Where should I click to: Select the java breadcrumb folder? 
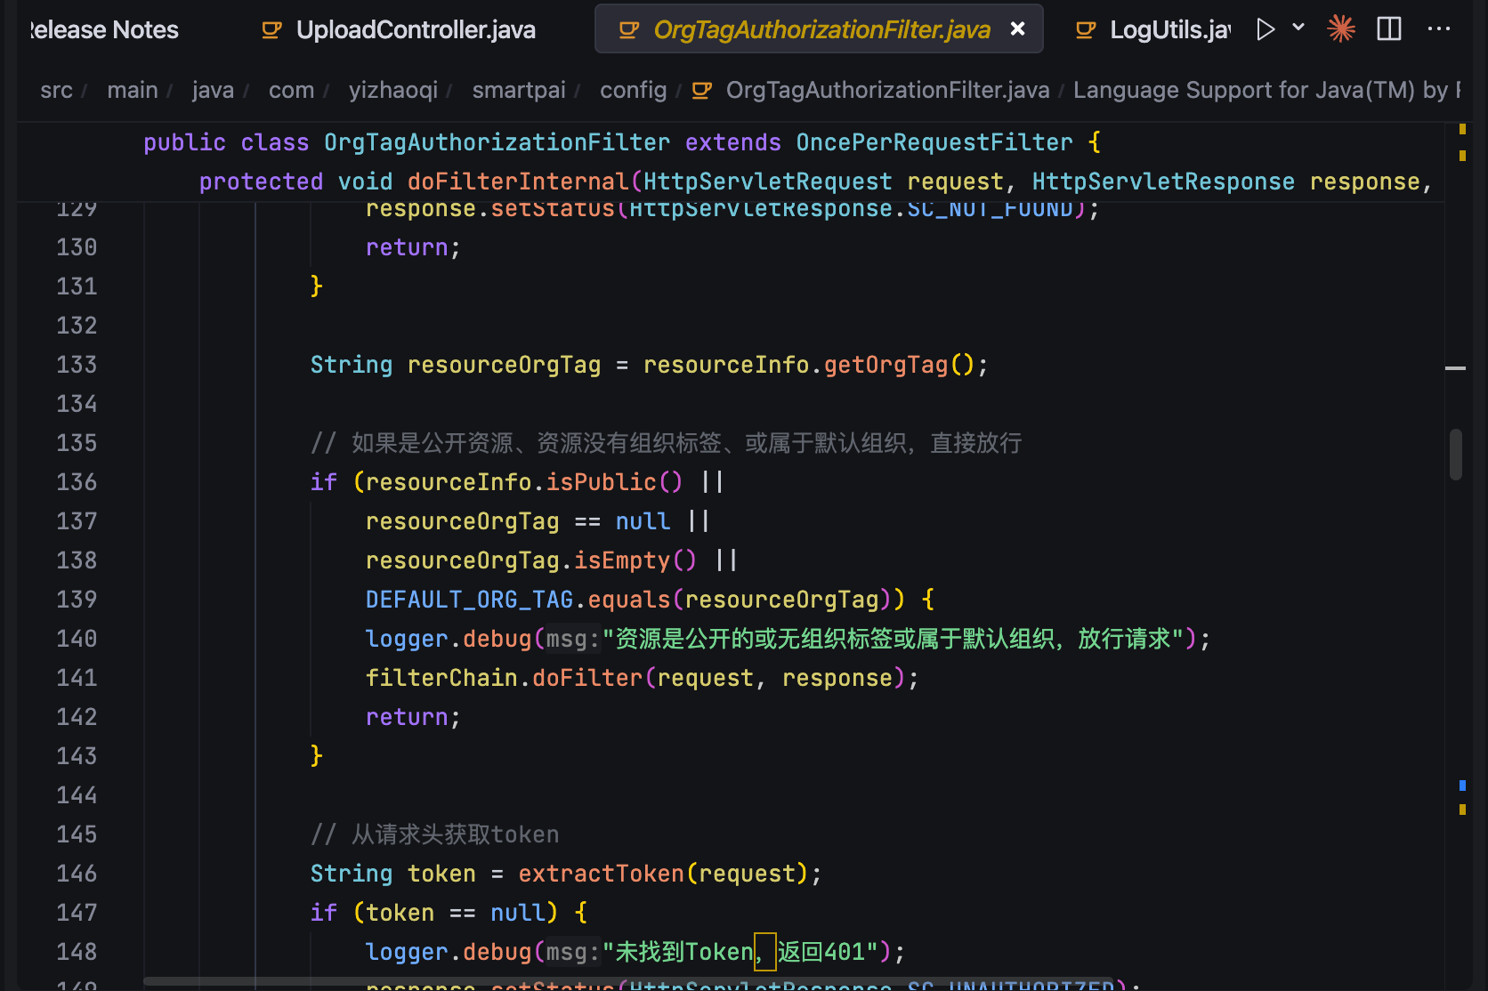tap(213, 90)
